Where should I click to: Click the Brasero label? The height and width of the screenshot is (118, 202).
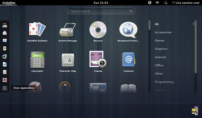98,41
